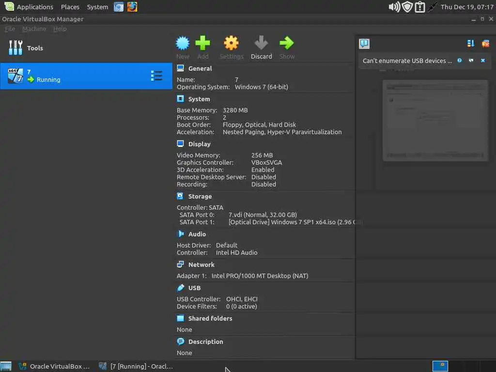Click the Display section heading
This screenshot has width=496, height=372.
(199, 144)
